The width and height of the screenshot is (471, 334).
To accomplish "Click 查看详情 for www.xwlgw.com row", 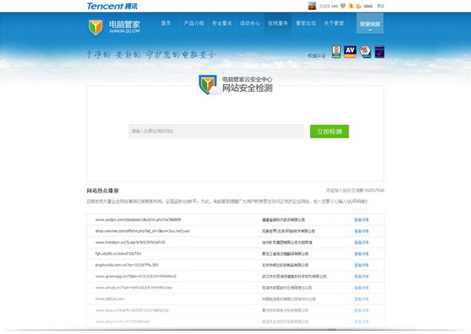I will 361,220.
